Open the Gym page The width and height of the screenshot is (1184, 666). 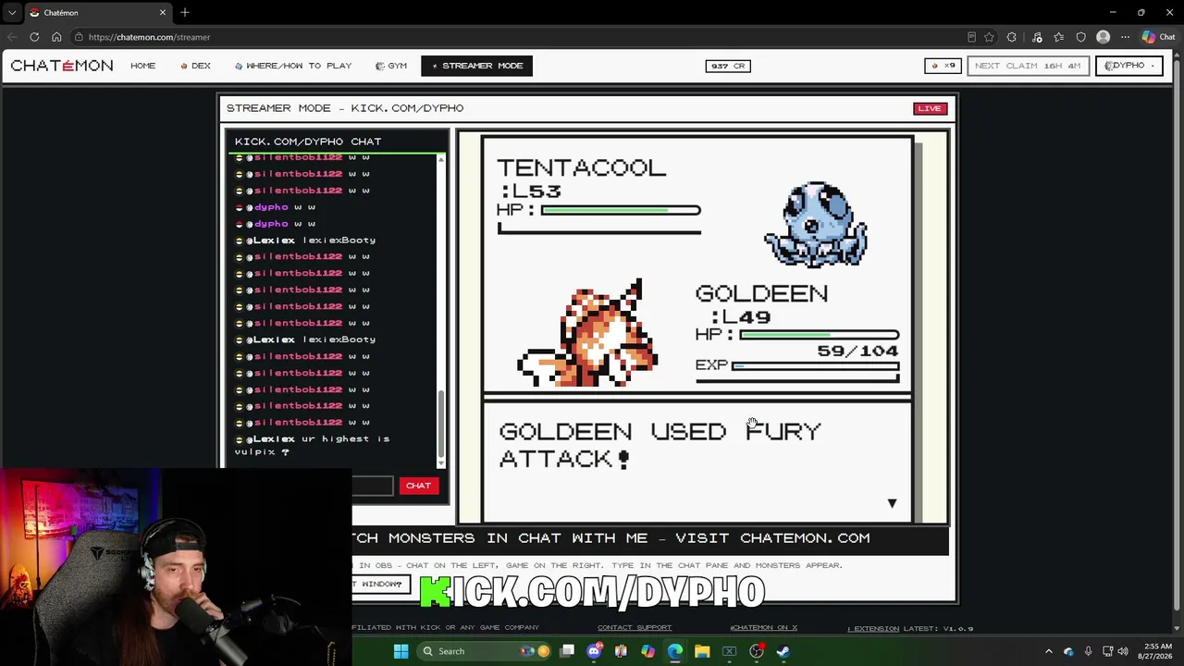pyautogui.click(x=391, y=66)
